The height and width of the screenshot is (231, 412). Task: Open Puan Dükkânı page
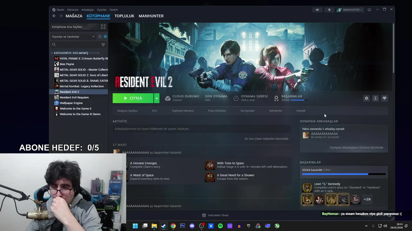click(x=217, y=111)
